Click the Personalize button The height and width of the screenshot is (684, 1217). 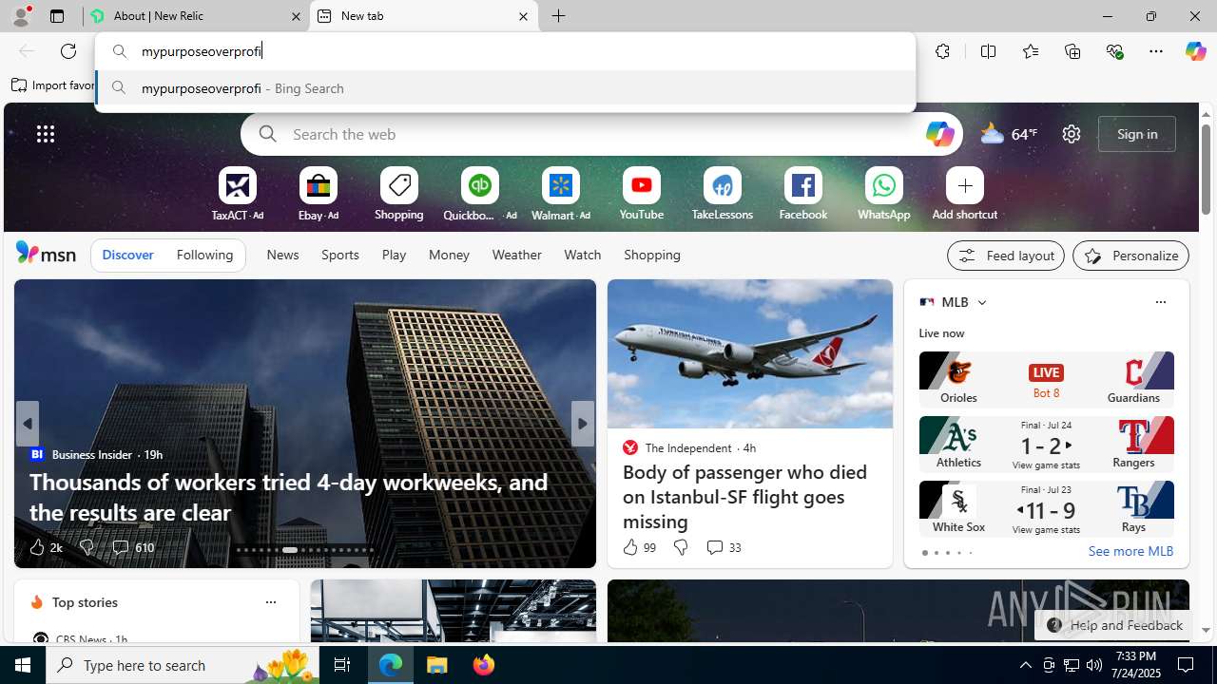pos(1130,256)
